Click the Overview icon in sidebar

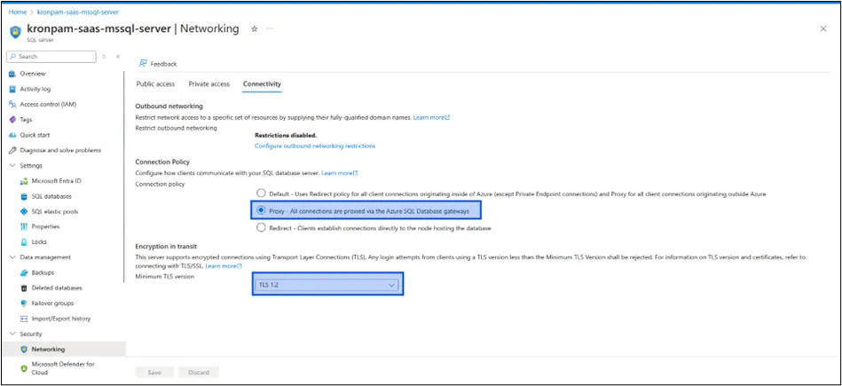tap(12, 74)
